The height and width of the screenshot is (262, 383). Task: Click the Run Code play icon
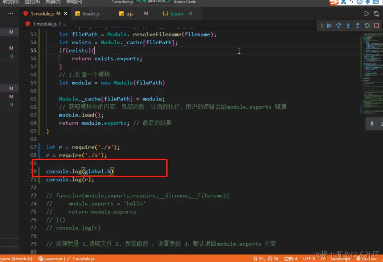[367, 14]
